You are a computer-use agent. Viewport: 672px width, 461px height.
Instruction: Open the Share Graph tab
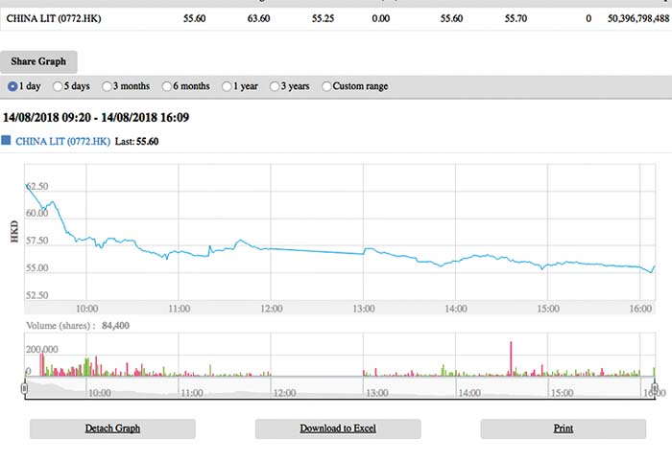coord(38,61)
